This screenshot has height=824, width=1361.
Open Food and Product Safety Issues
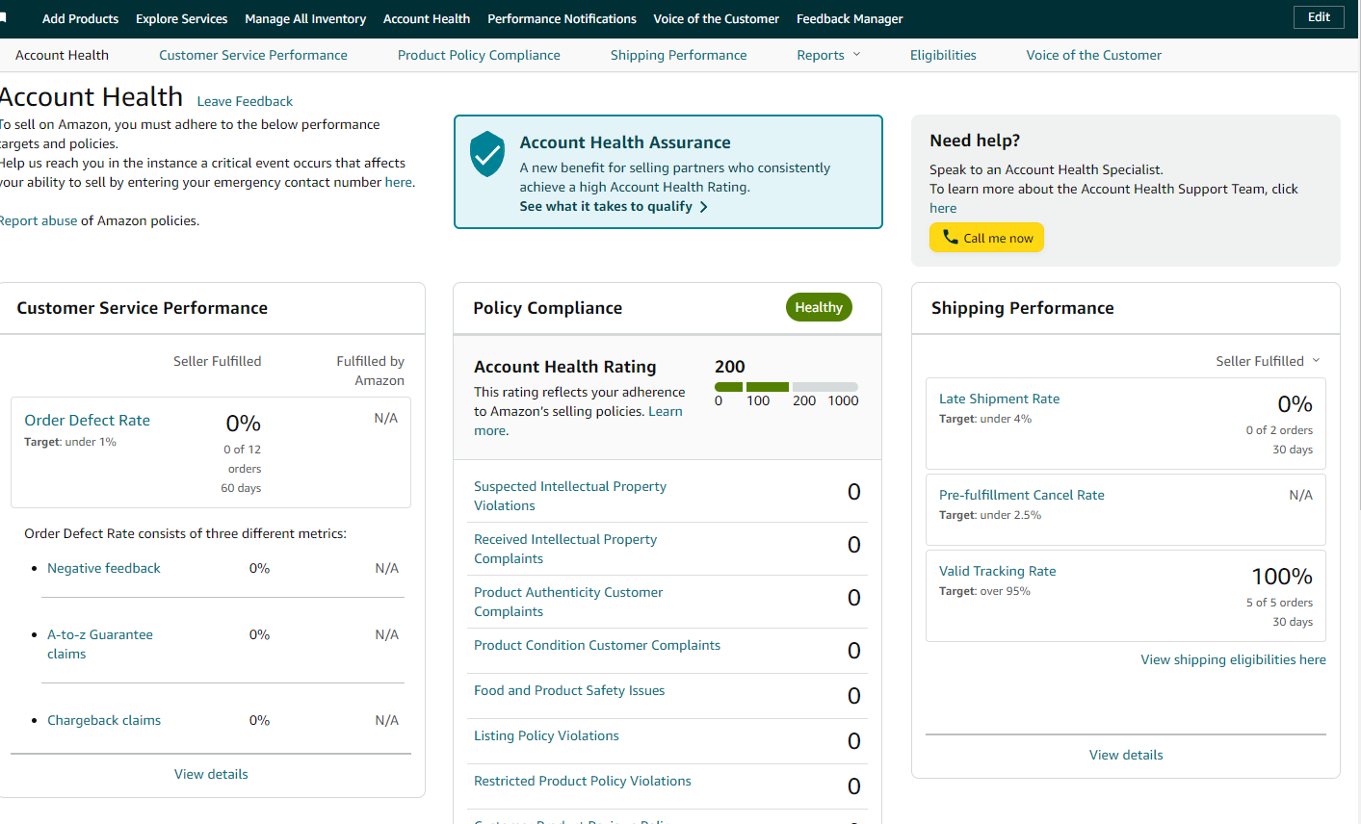569,690
